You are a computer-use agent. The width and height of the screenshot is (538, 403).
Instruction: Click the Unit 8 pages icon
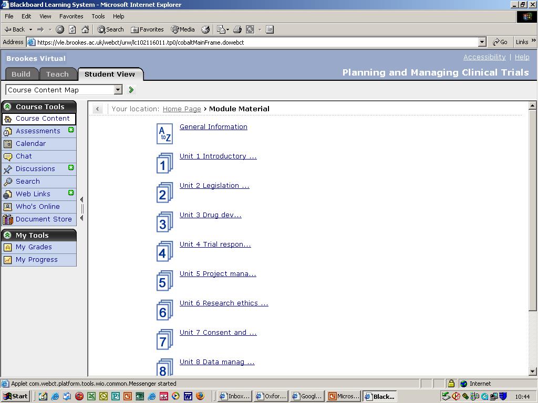pyautogui.click(x=164, y=367)
